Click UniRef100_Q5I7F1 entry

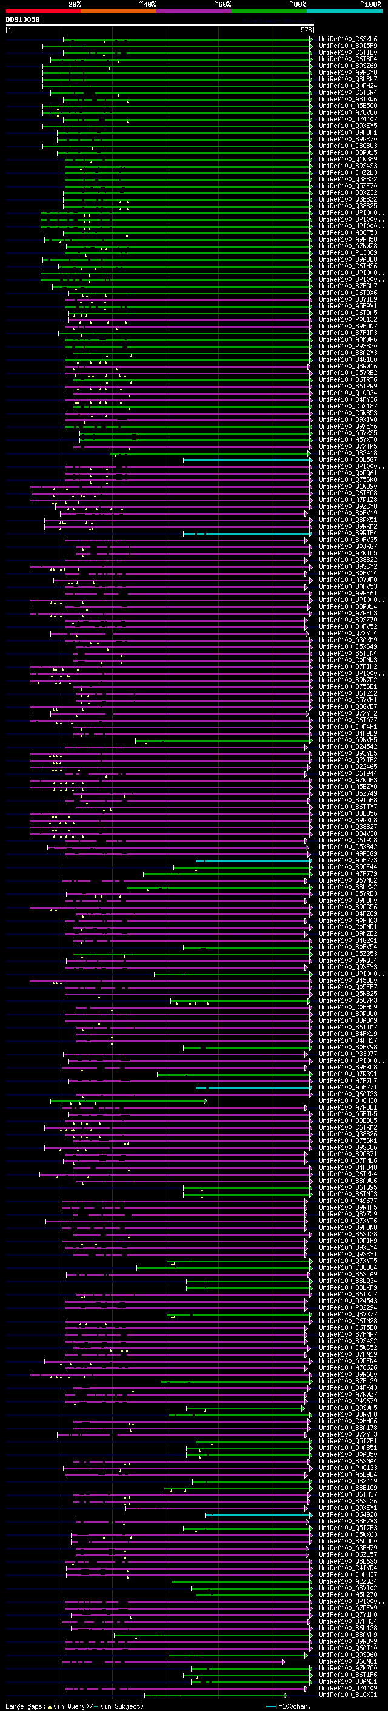(348, 1441)
